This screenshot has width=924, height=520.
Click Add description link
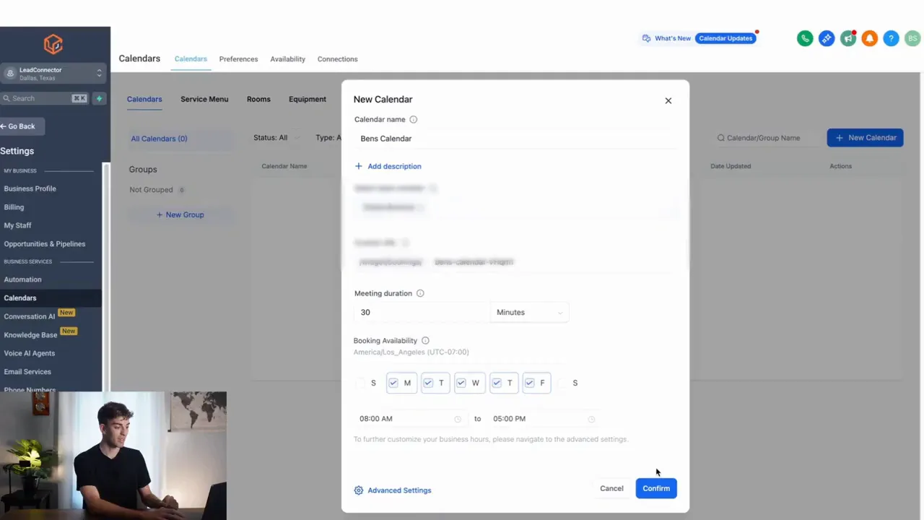pyautogui.click(x=388, y=166)
